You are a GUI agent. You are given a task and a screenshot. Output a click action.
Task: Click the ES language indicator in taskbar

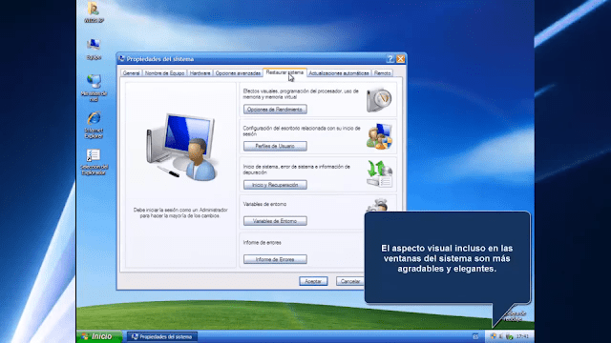click(x=475, y=336)
